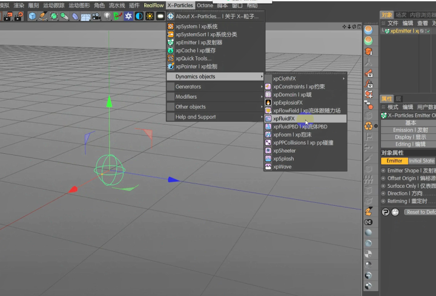Click the viewport move navigation icon
436x296 pixels.
(x=344, y=27)
